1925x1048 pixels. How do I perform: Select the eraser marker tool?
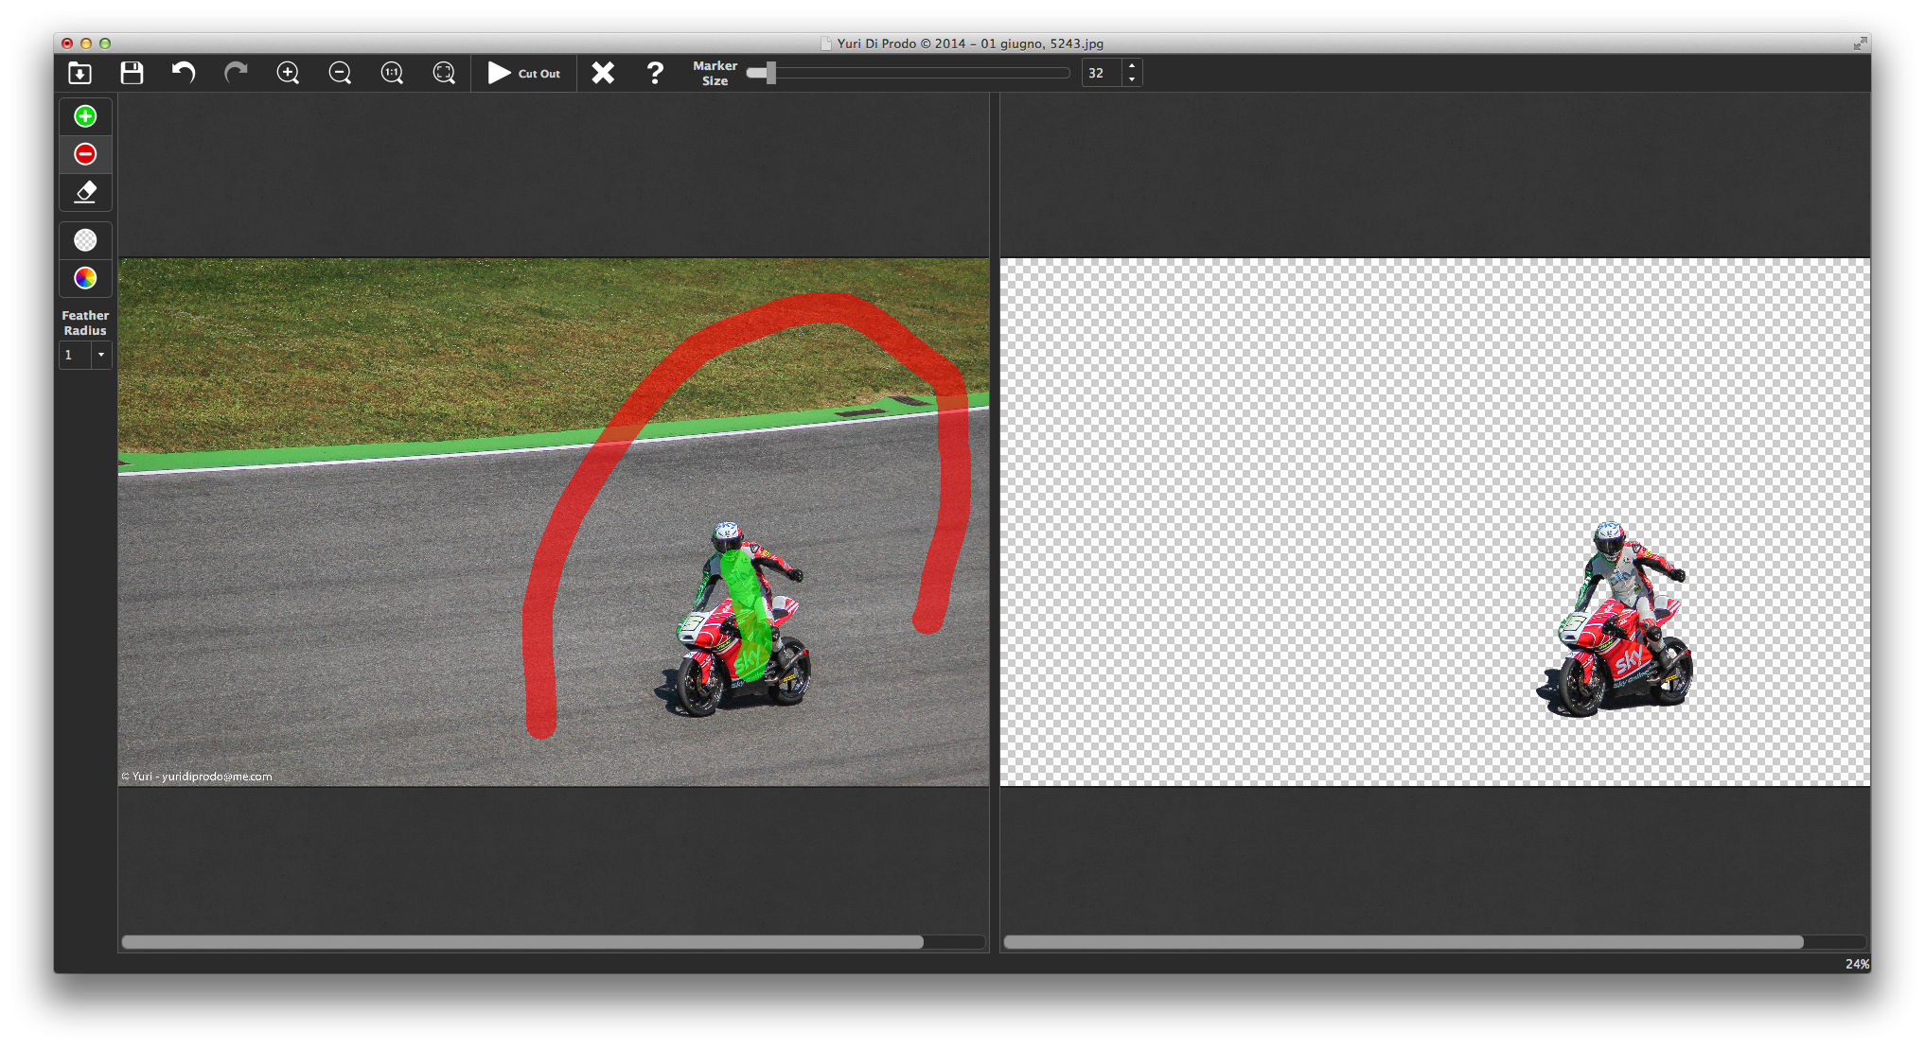click(85, 192)
